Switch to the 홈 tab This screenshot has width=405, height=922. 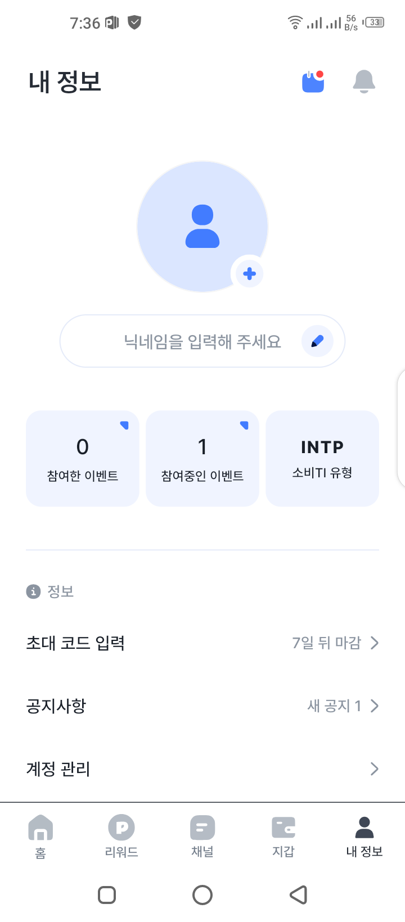coord(40,836)
